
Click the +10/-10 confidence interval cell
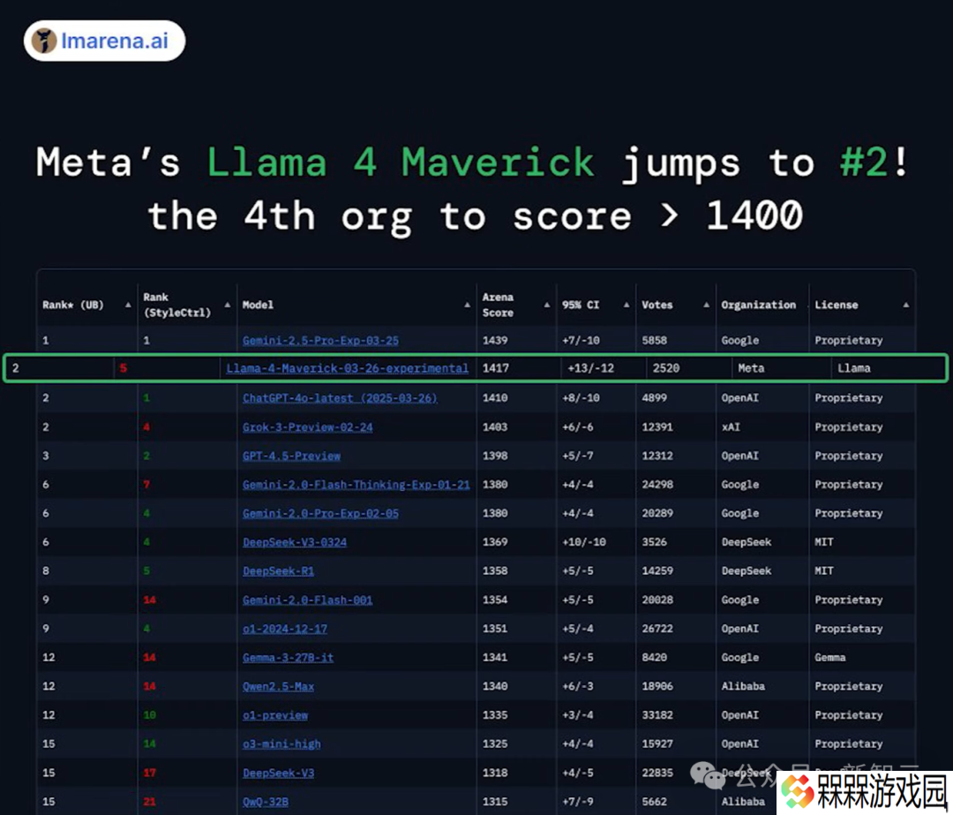tap(584, 542)
